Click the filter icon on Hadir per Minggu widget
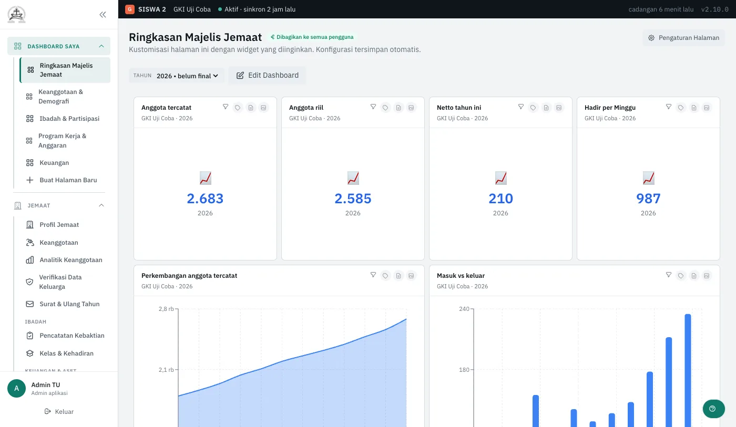Image resolution: width=736 pixels, height=427 pixels. 669,107
